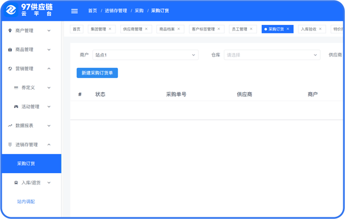Click the 采购单号 column header
The height and width of the screenshot is (219, 345).
pyautogui.click(x=176, y=95)
